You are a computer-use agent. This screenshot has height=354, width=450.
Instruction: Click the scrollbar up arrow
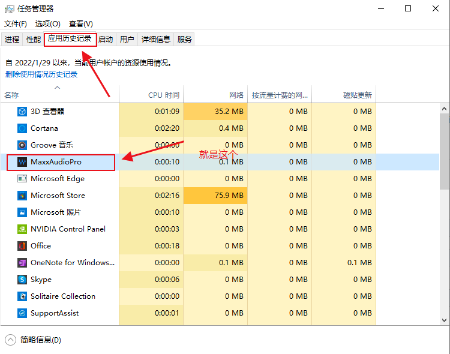(x=444, y=109)
